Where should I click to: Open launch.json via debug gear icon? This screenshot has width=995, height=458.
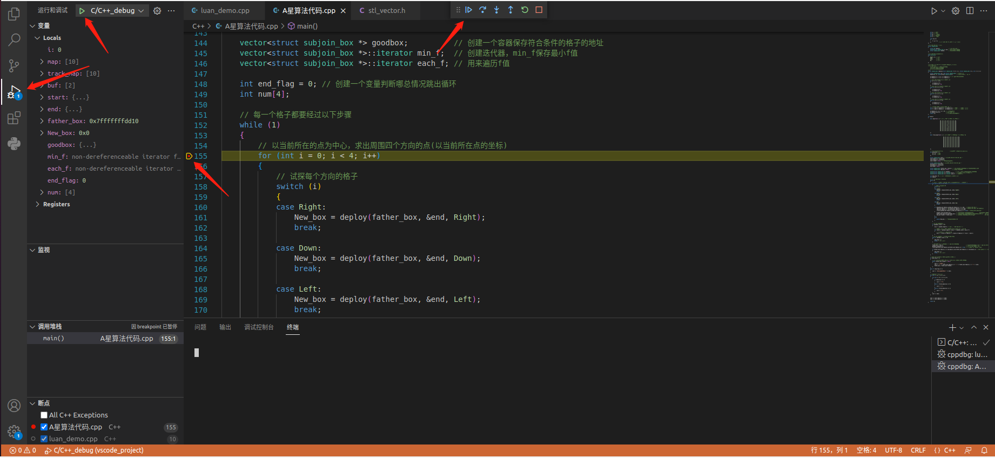coord(157,11)
